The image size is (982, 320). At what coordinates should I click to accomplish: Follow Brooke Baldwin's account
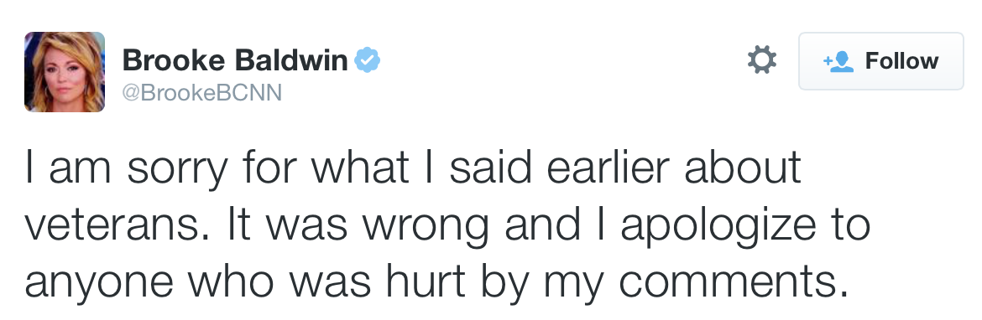[880, 61]
